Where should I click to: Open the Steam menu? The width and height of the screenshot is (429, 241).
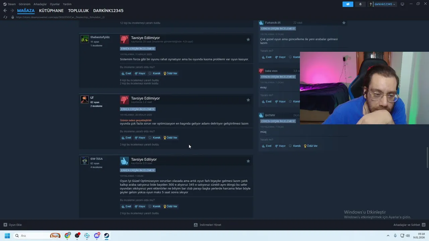[x=10, y=4]
